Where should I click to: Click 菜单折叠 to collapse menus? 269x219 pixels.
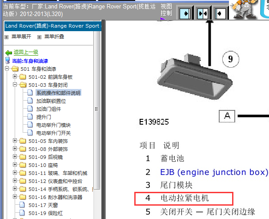(54, 36)
